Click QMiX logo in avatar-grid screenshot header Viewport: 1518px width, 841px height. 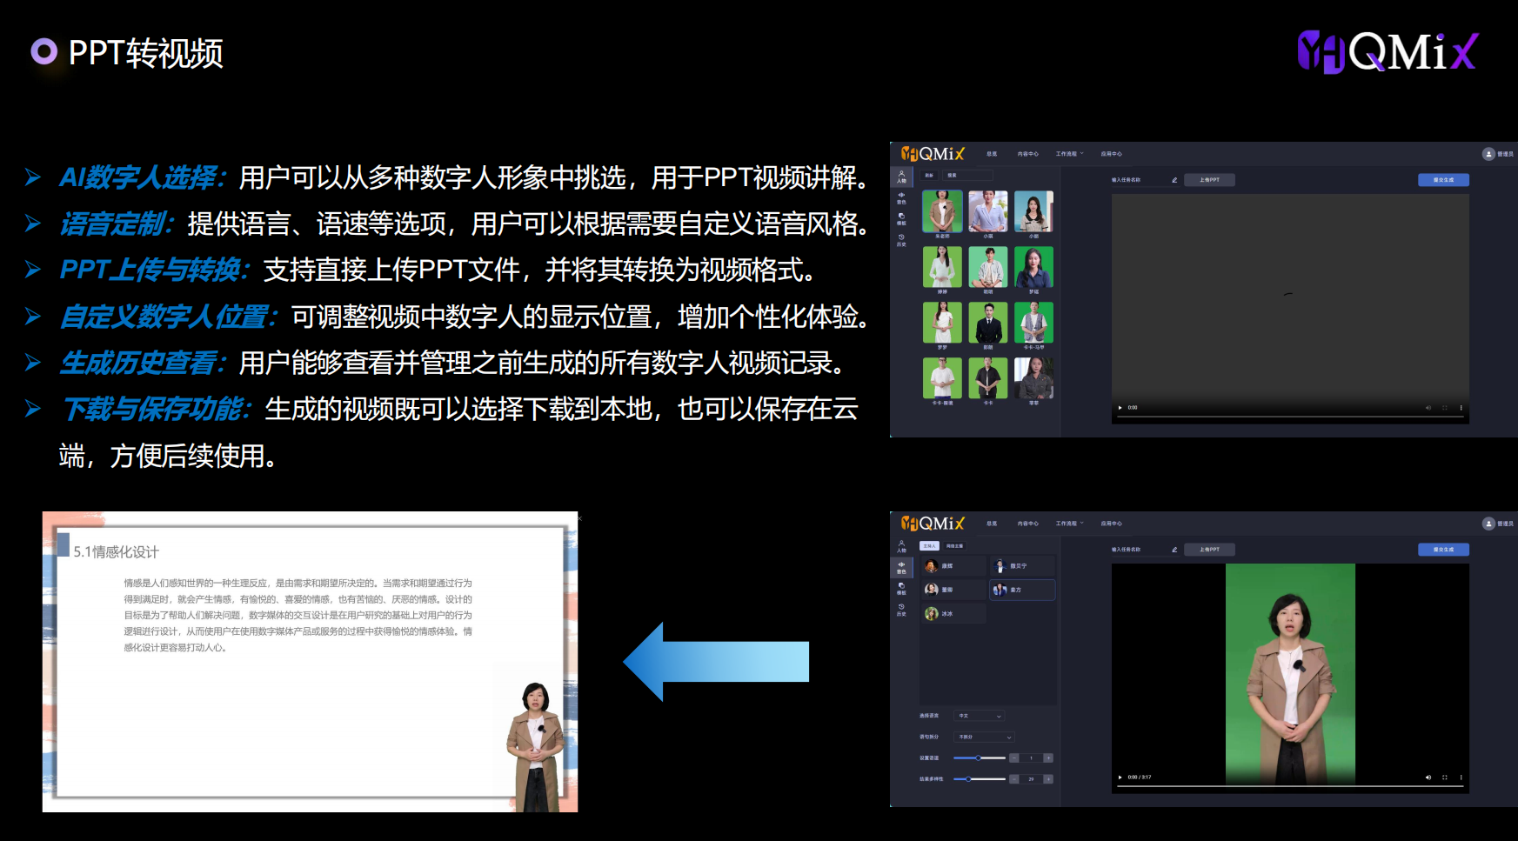tap(933, 154)
